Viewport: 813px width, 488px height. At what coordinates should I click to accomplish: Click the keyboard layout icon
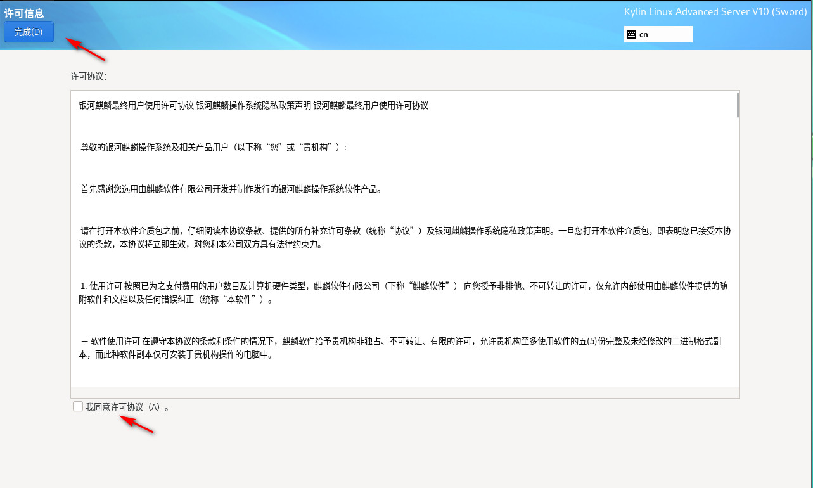coord(631,34)
